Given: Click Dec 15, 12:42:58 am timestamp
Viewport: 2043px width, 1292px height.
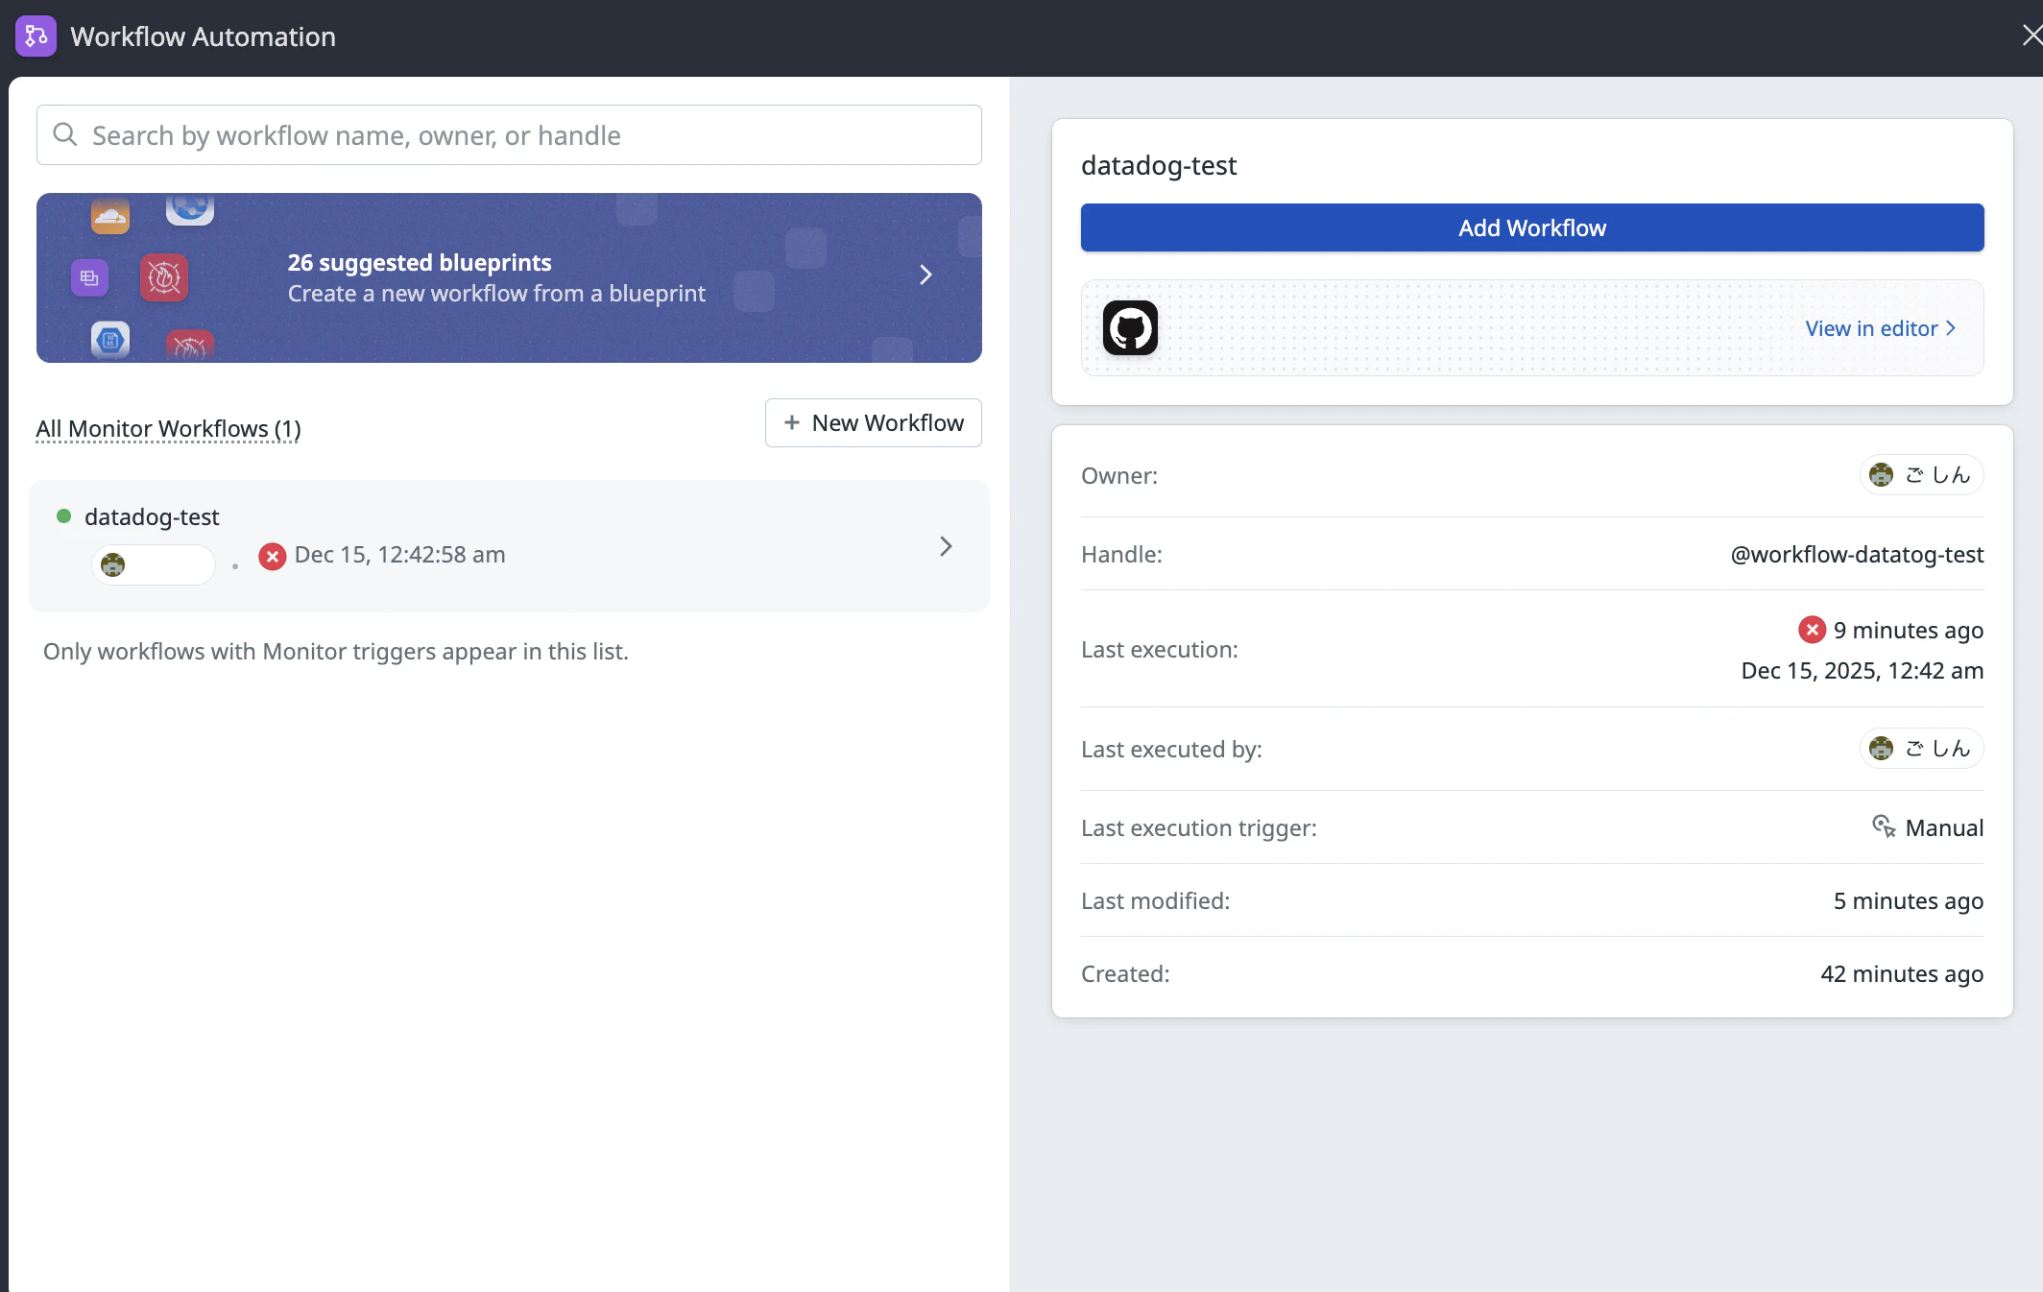Looking at the screenshot, I should tap(400, 555).
